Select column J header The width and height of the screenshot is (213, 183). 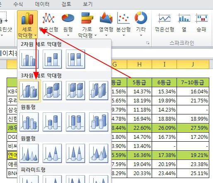tap(193, 64)
